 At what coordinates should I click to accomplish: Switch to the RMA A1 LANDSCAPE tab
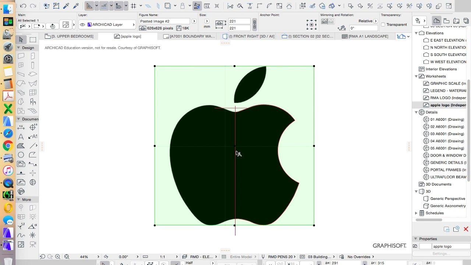tap(365, 36)
